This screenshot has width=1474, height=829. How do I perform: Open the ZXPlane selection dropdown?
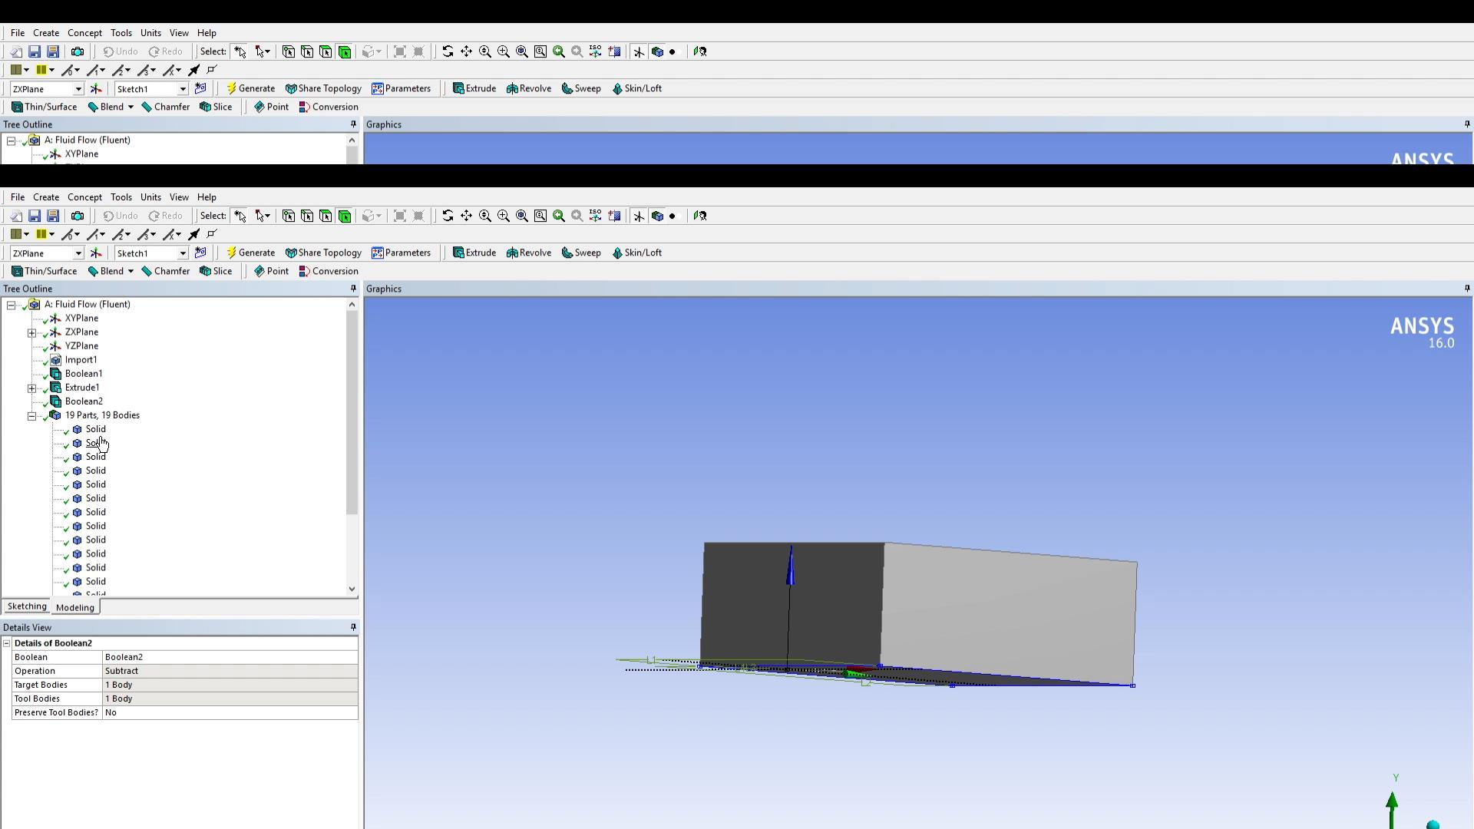click(78, 253)
